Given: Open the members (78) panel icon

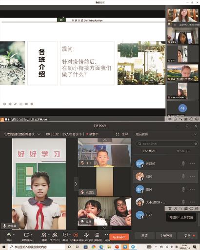Looking at the screenshot, I should pos(55,235).
